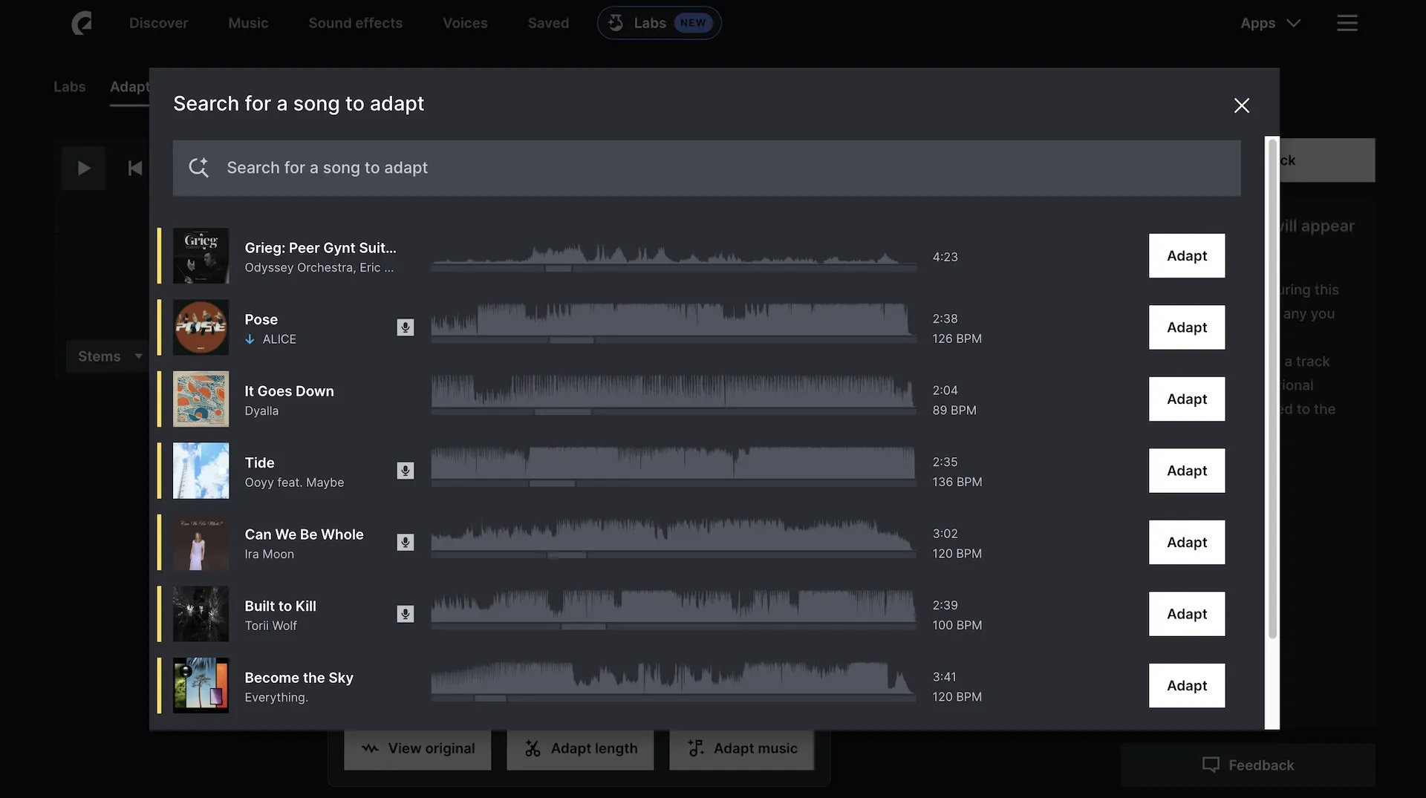1426x798 pixels.
Task: Toggle the vocals microphone on Built to Kill
Action: (x=405, y=614)
